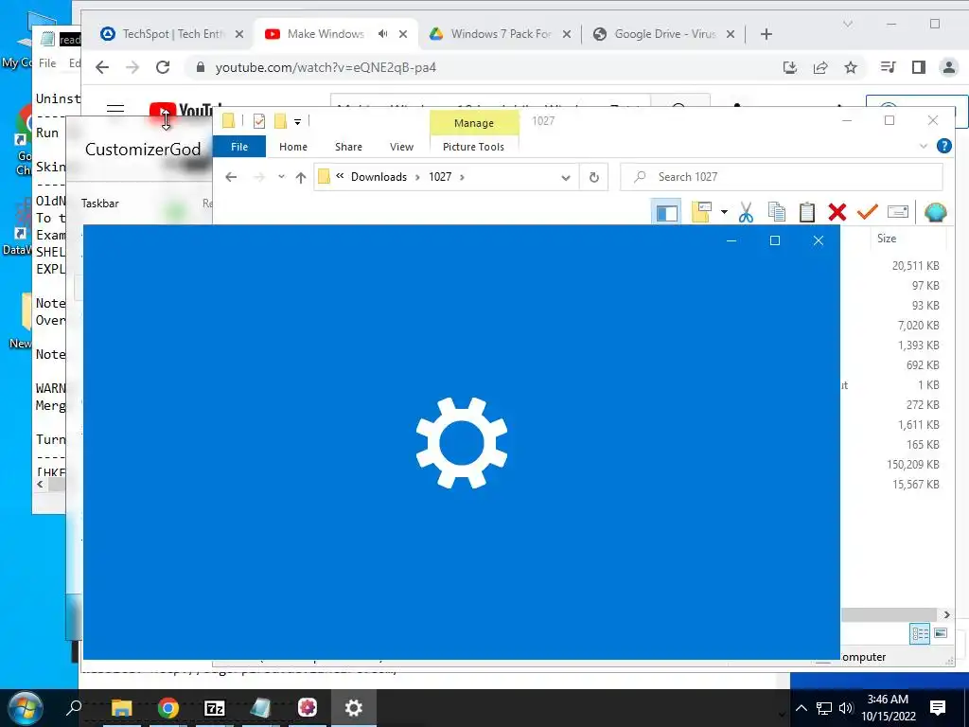969x727 pixels.
Task: Switch Explorer to large thumbnails view
Action: click(x=941, y=633)
